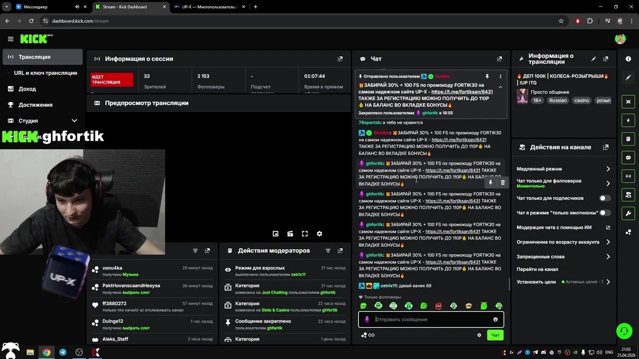
Task: Click the wrench icon in right rail
Action: (628, 213)
